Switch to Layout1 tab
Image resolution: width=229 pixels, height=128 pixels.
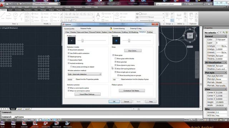tap(20, 109)
